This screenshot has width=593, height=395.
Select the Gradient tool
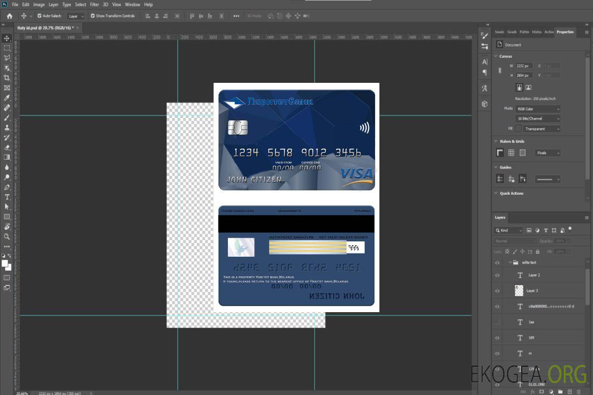(7, 157)
